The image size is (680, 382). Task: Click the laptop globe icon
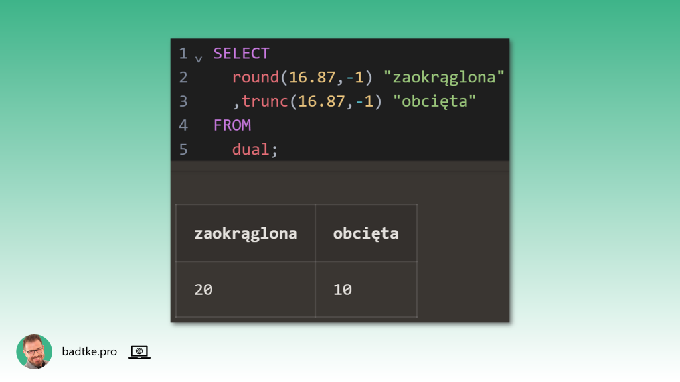(x=139, y=352)
